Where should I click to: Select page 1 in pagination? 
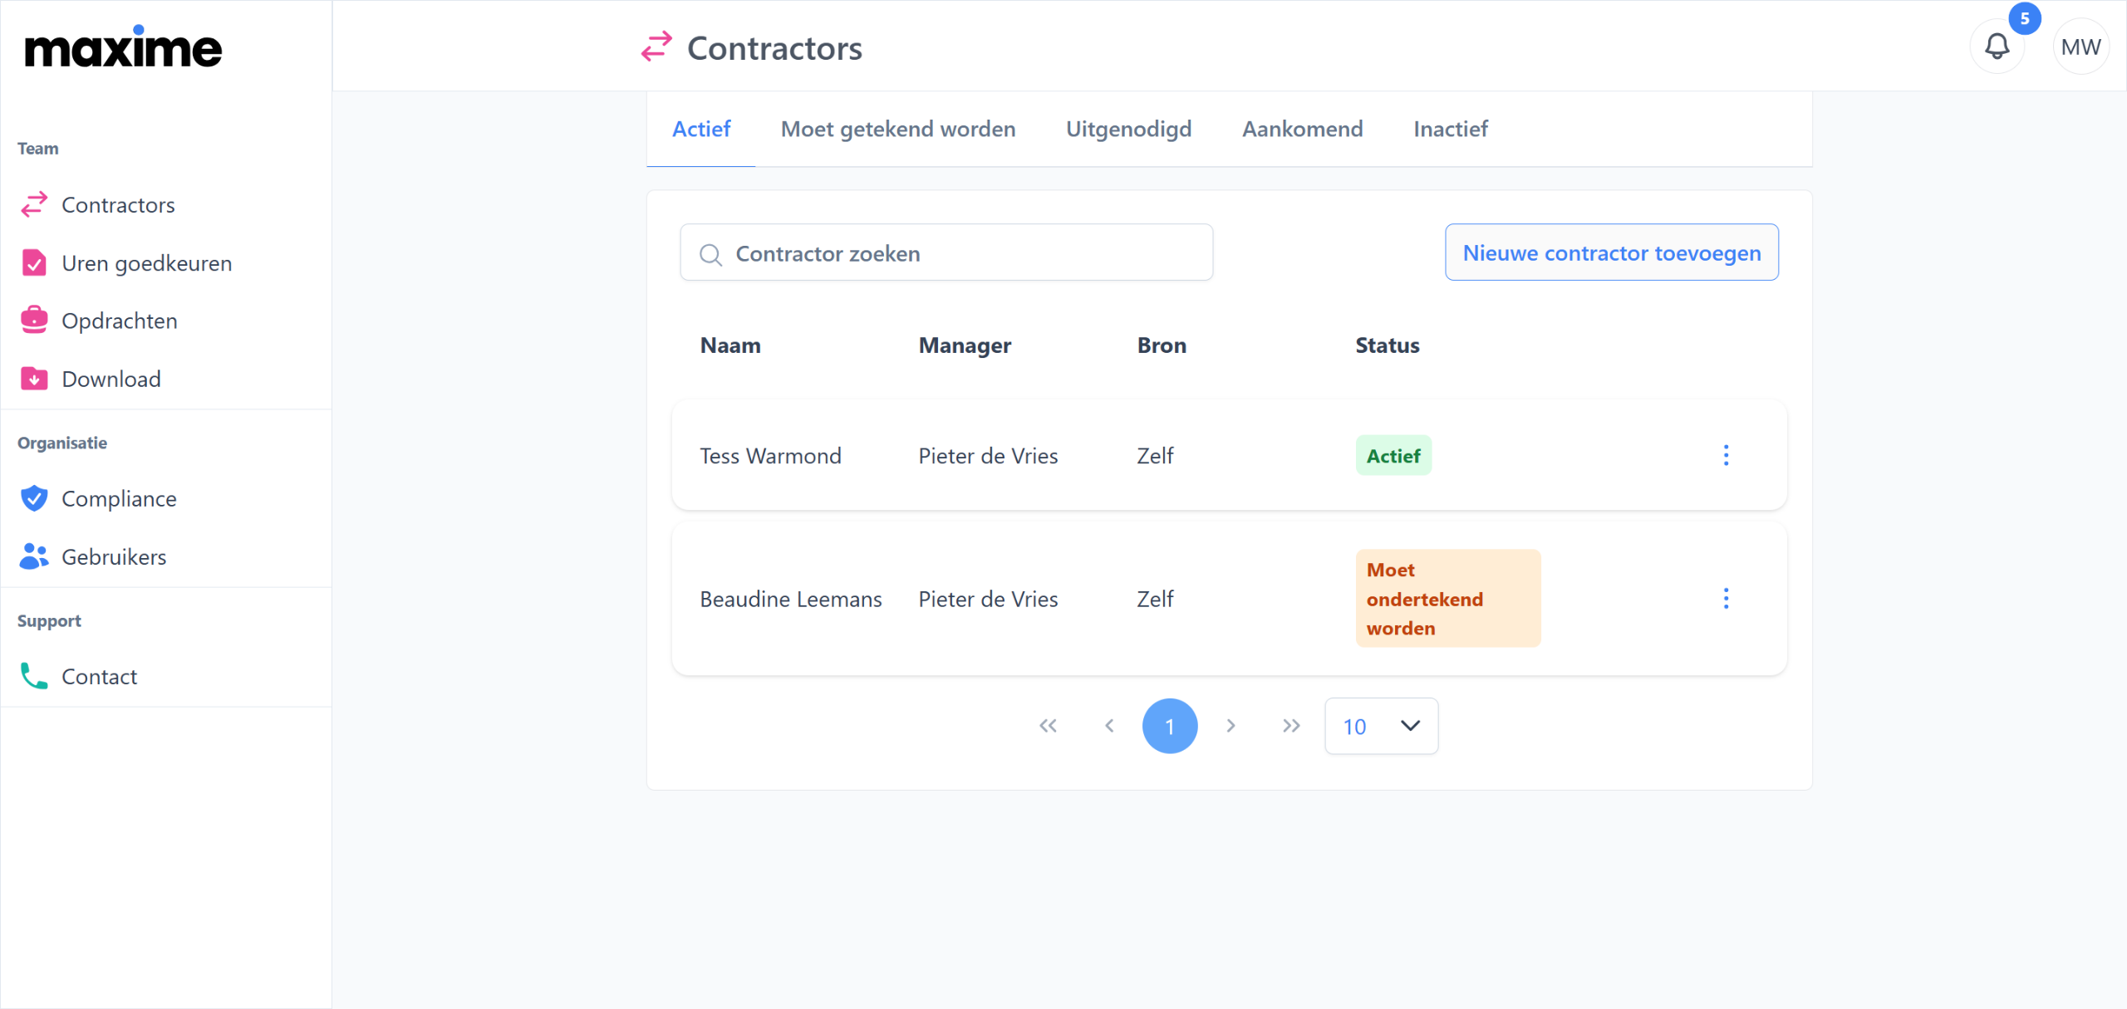pos(1169,727)
